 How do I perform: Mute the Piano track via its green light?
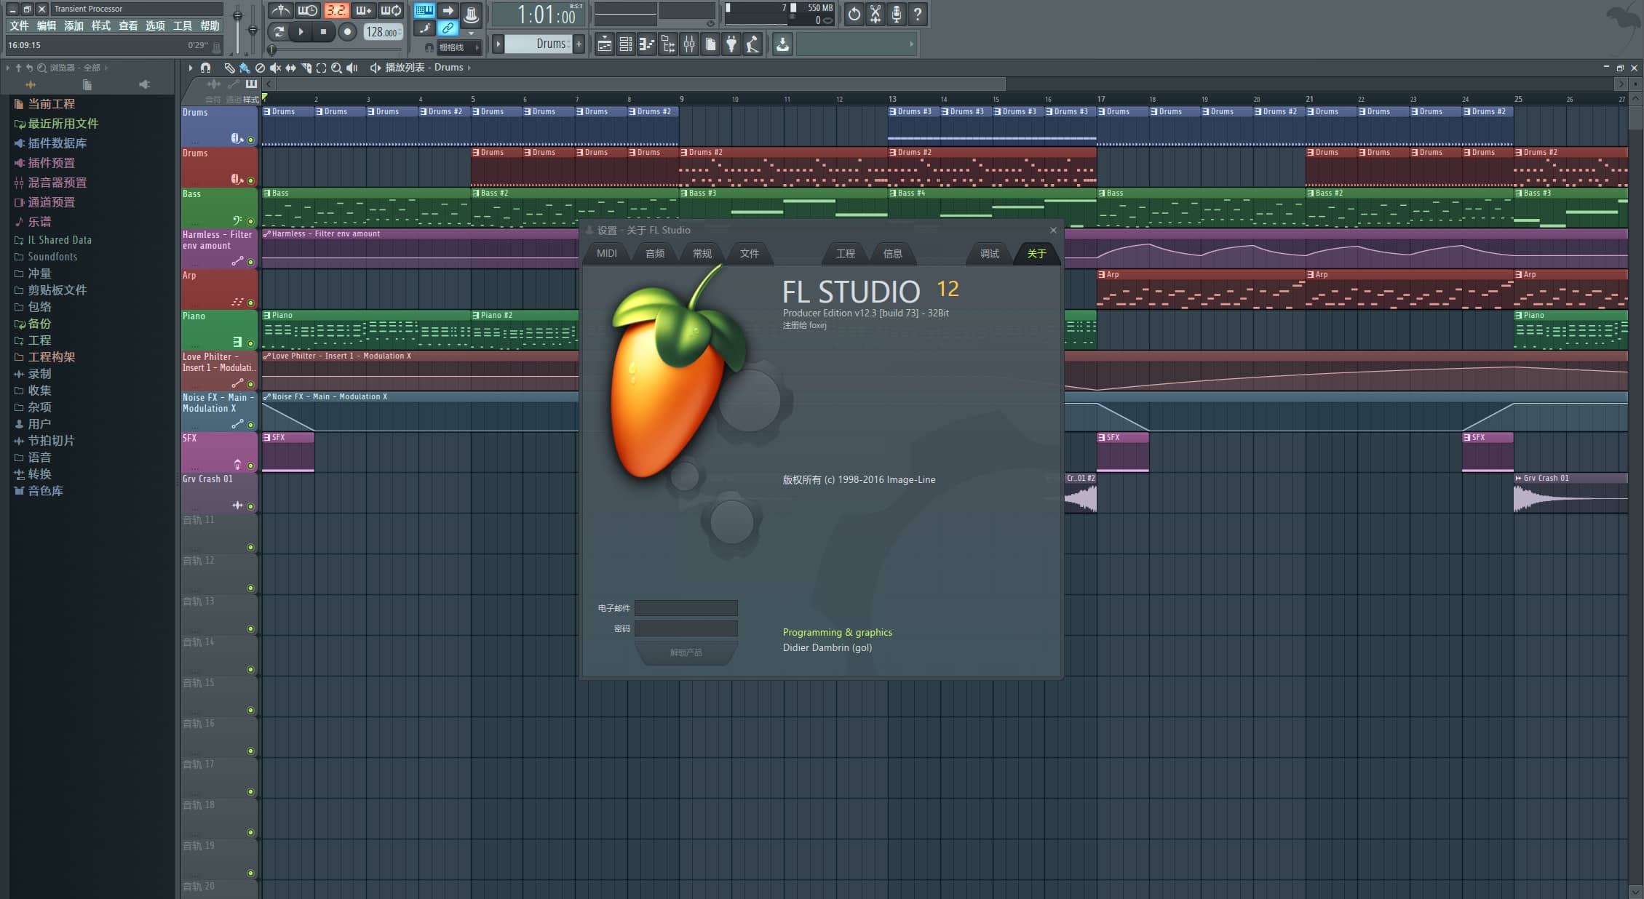click(x=250, y=343)
